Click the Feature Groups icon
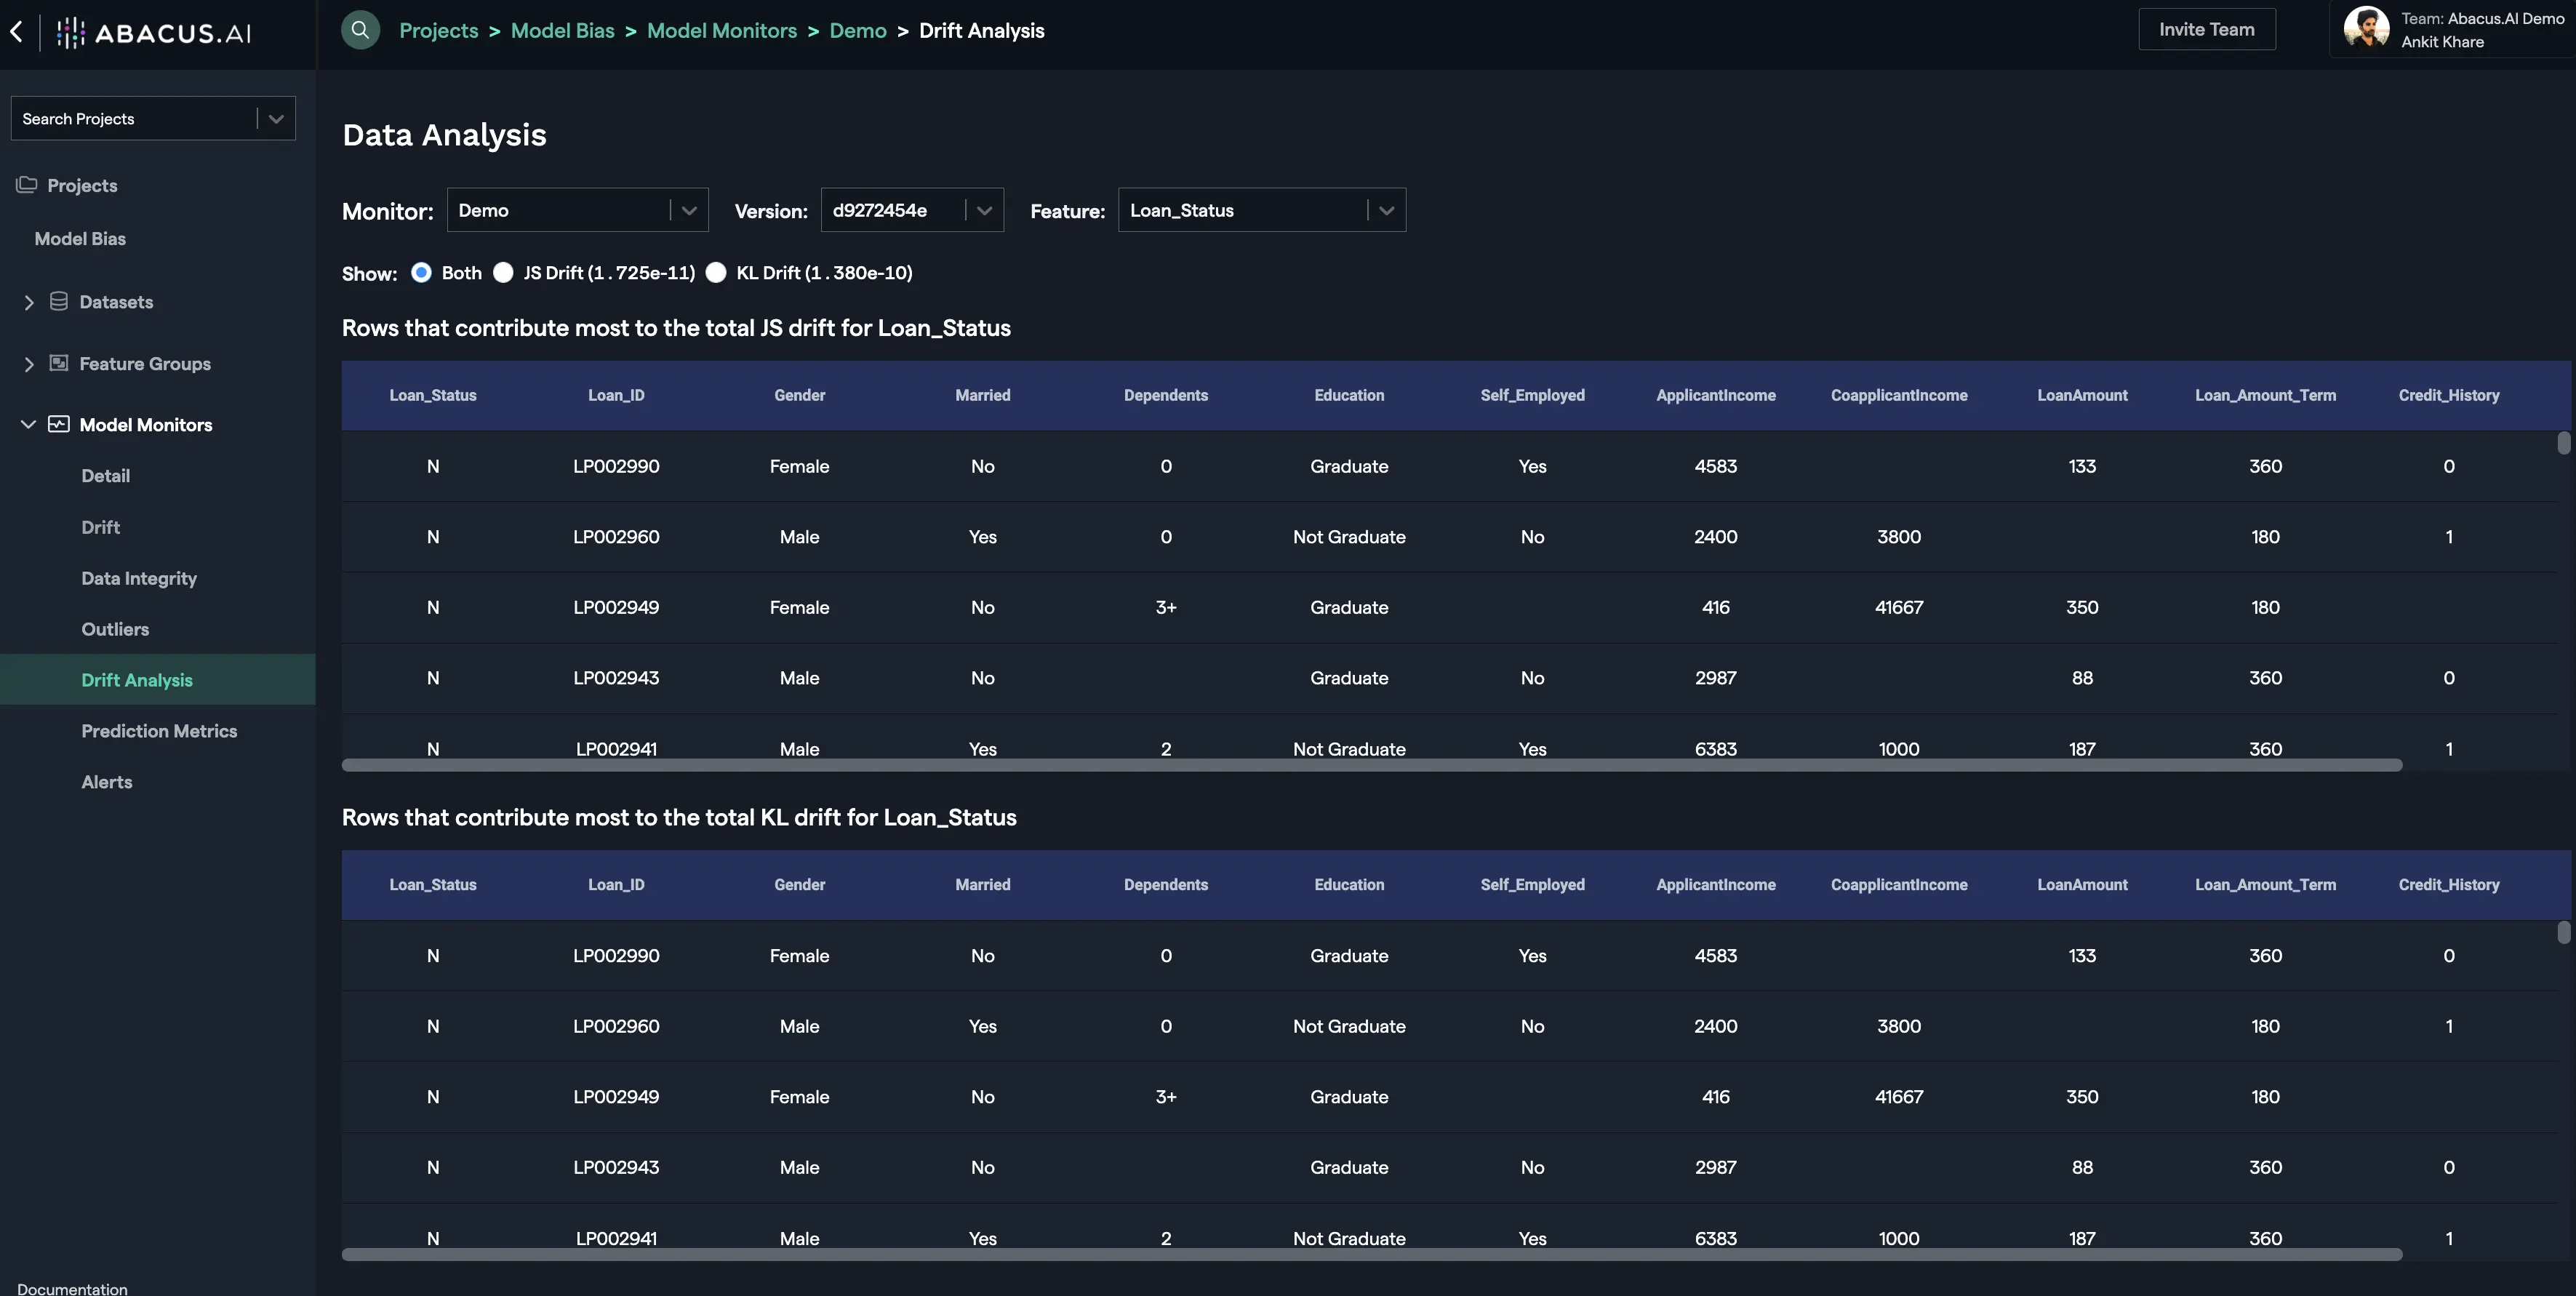 click(59, 363)
